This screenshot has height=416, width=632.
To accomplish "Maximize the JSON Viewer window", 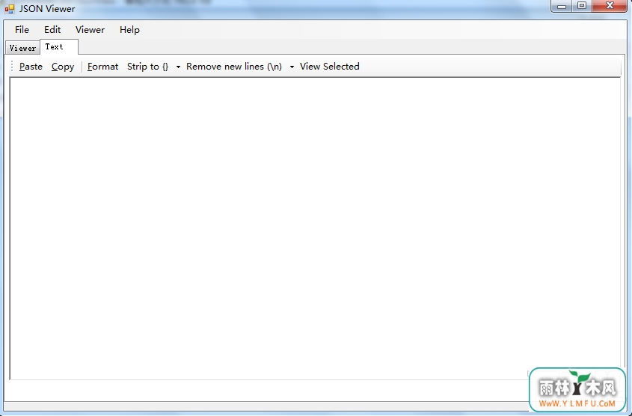I will 582,6.
